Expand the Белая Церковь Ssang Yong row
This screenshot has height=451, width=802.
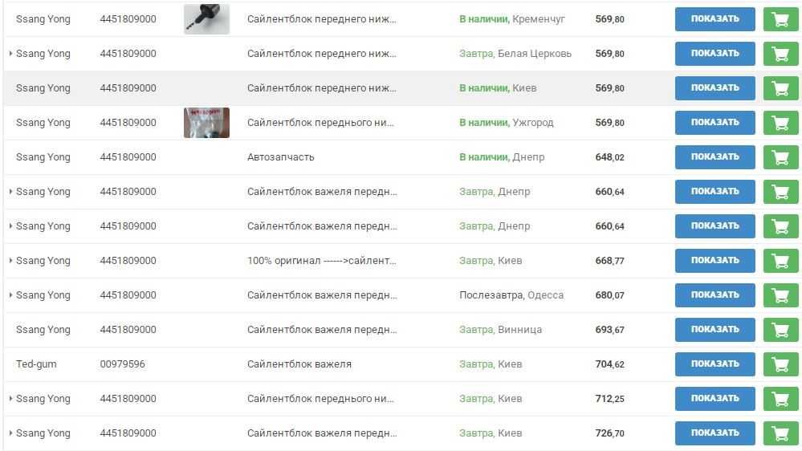click(10, 54)
